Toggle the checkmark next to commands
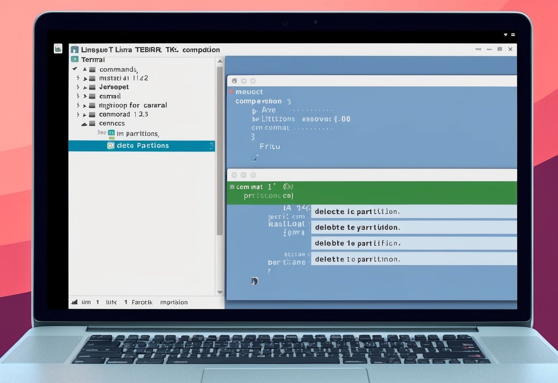 [x=74, y=69]
